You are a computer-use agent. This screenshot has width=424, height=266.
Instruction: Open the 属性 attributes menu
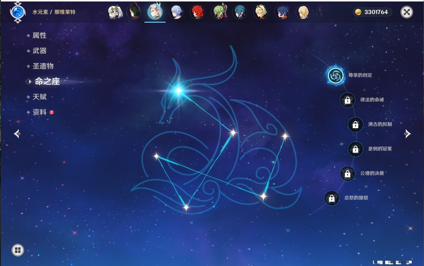(39, 36)
